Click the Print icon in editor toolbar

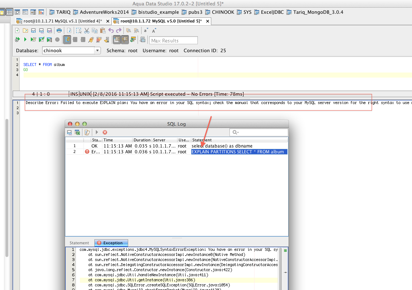coord(59,31)
